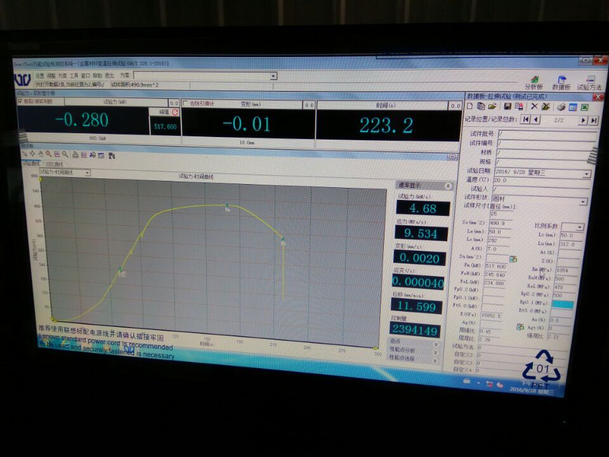
Task: Expand the 试件形状 dropdown showing 圆材
Action: [x=583, y=202]
